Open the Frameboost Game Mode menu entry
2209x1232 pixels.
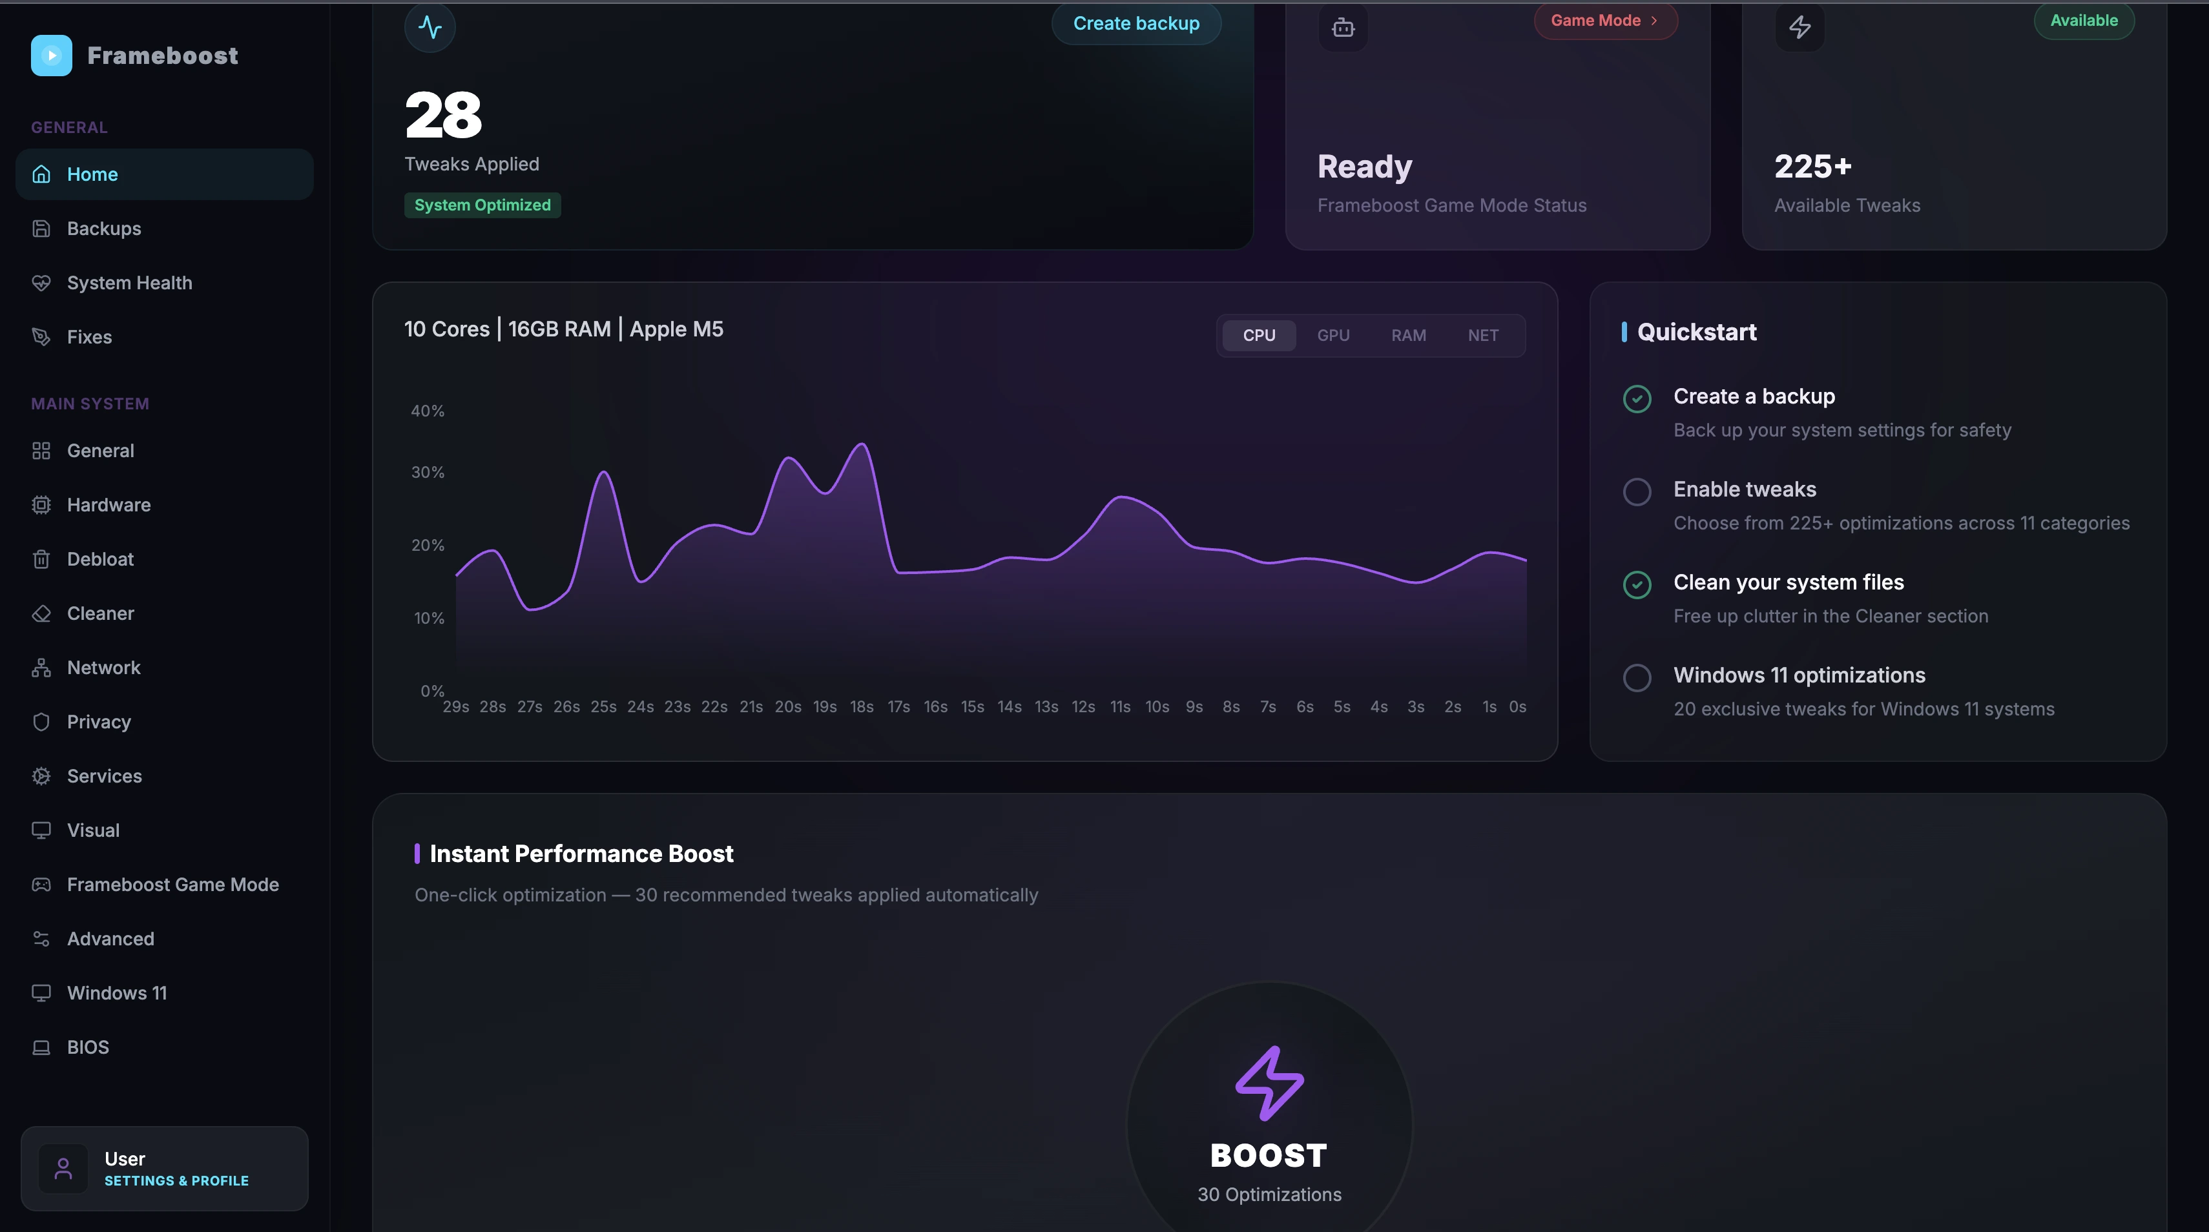tap(165, 885)
